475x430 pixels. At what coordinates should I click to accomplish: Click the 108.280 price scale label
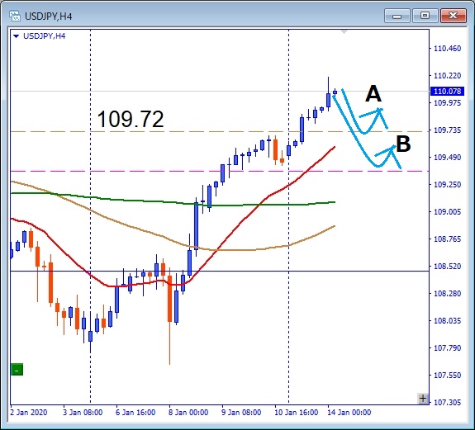click(x=448, y=294)
